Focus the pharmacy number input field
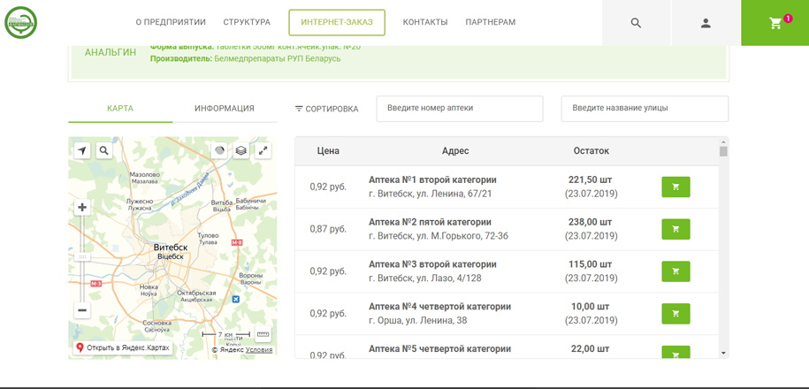Image resolution: width=809 pixels, height=389 pixels. 460,109
